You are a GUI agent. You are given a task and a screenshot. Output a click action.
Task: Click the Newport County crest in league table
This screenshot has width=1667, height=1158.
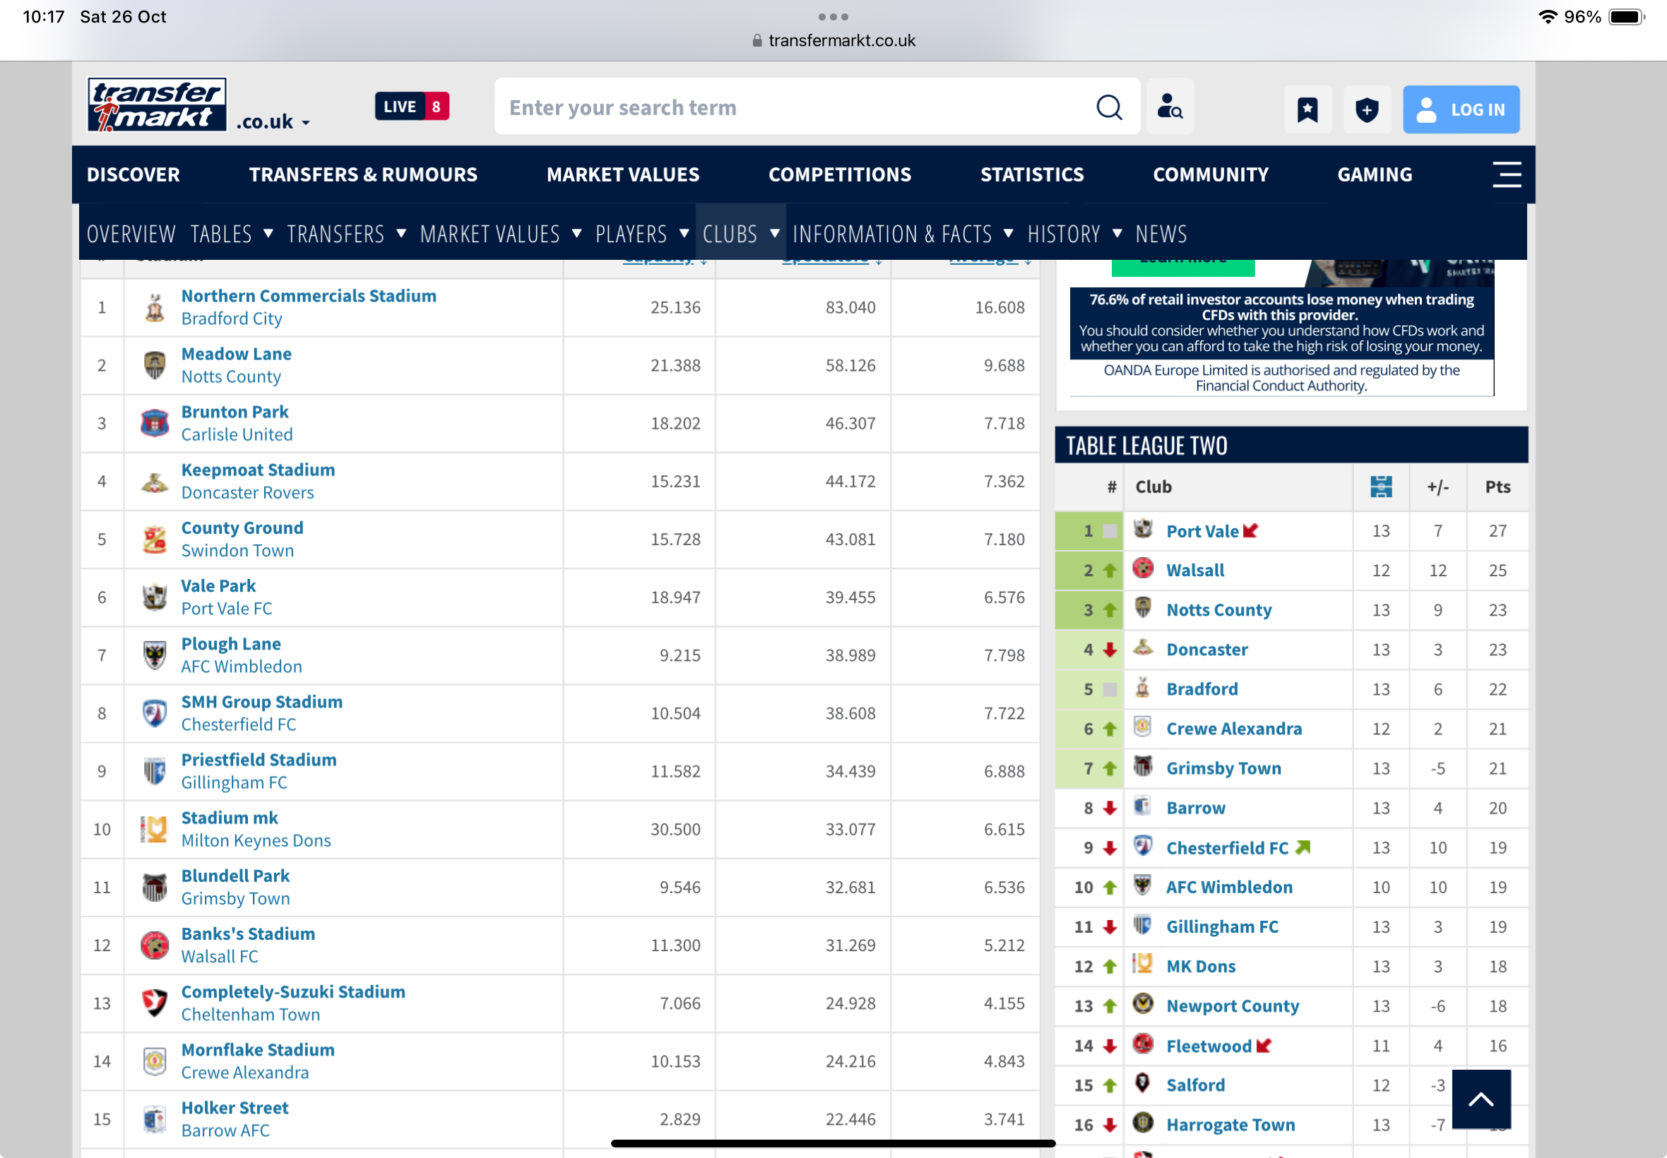pos(1142,1004)
